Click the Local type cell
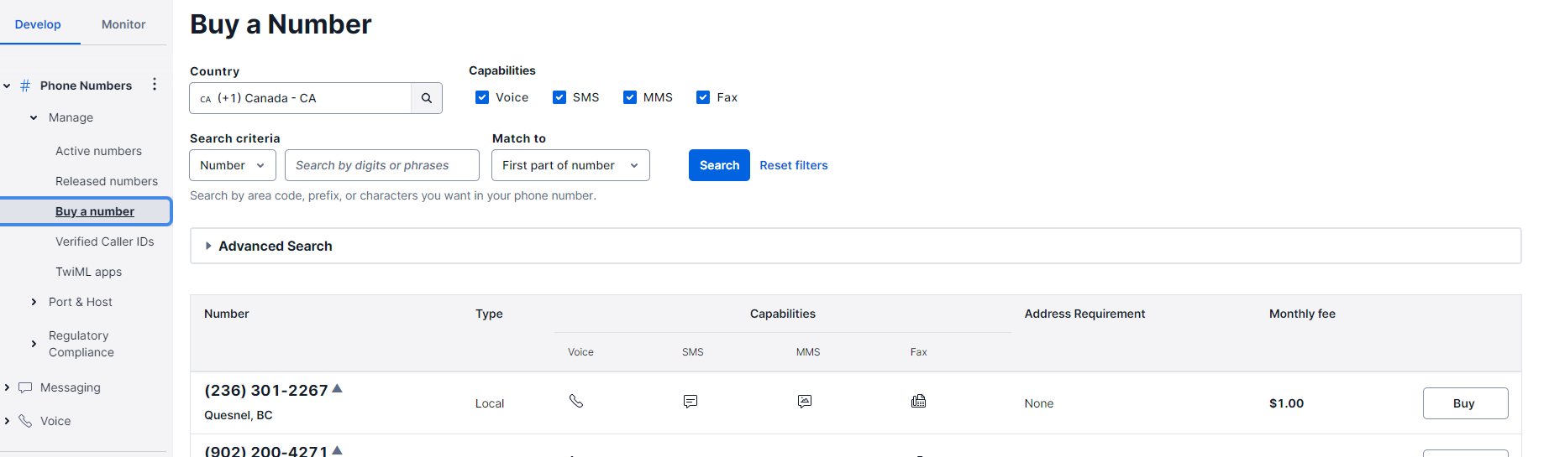The width and height of the screenshot is (1549, 457). coord(490,403)
